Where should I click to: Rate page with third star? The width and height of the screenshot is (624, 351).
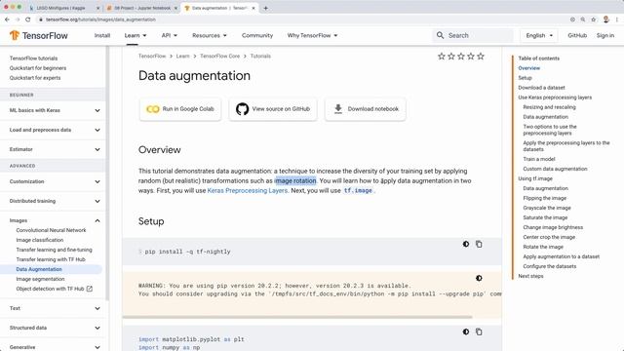pos(461,57)
